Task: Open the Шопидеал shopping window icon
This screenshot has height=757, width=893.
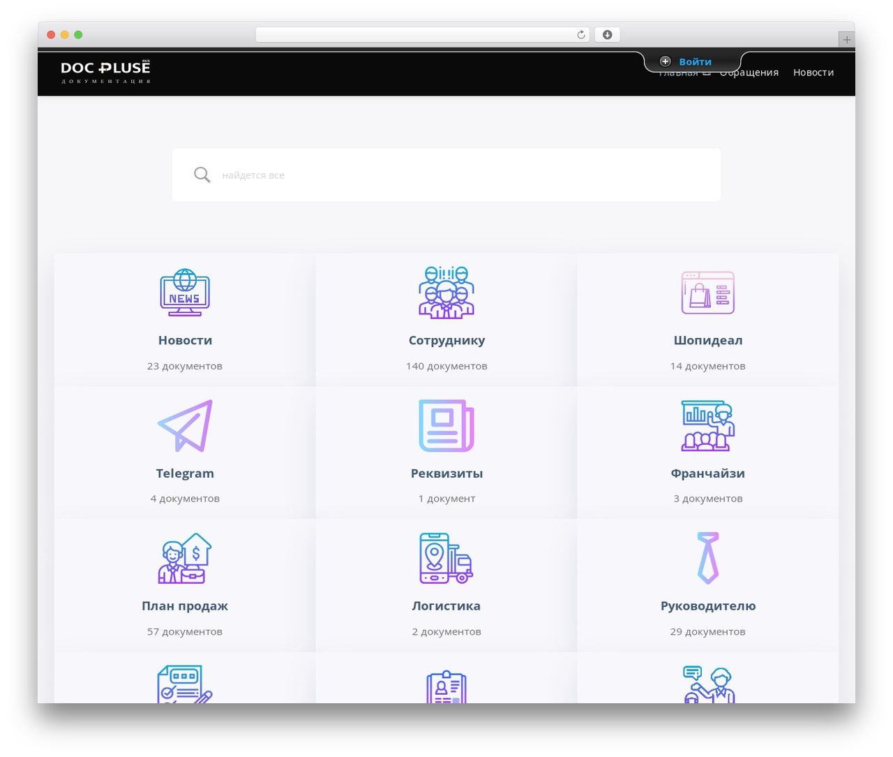Action: (x=708, y=293)
